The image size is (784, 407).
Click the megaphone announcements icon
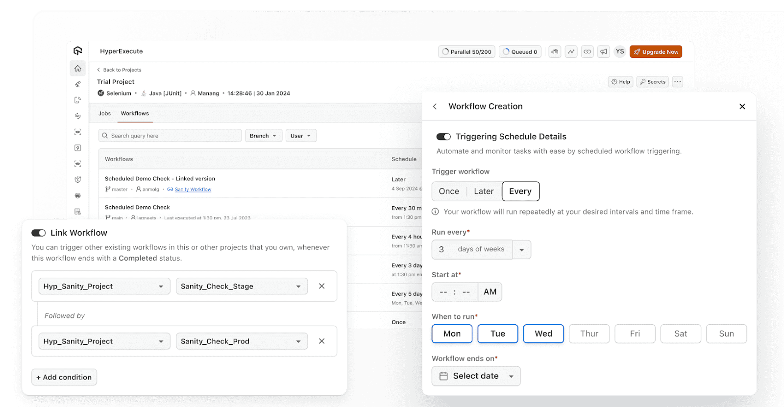click(x=604, y=51)
